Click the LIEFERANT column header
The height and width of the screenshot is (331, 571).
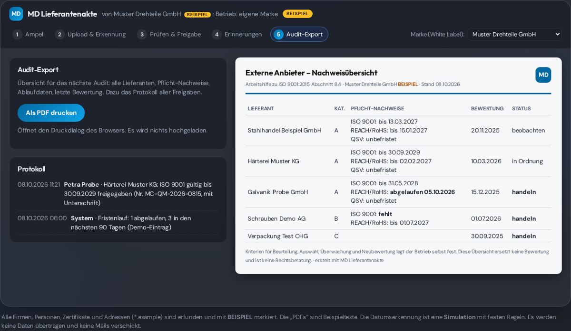click(261, 109)
